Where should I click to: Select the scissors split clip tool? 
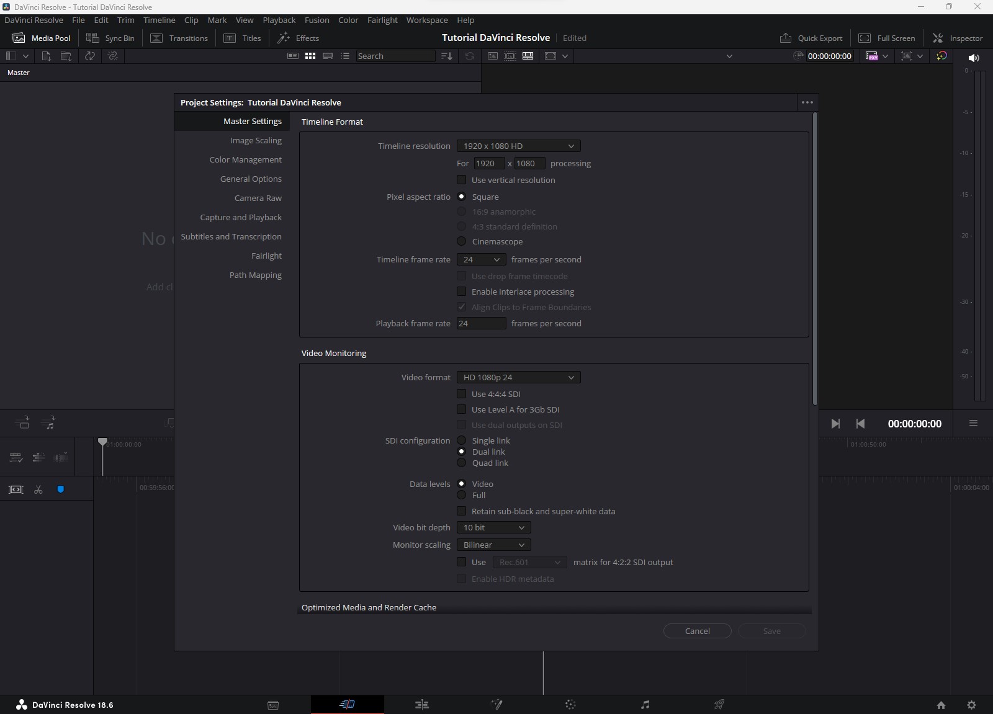tap(38, 489)
